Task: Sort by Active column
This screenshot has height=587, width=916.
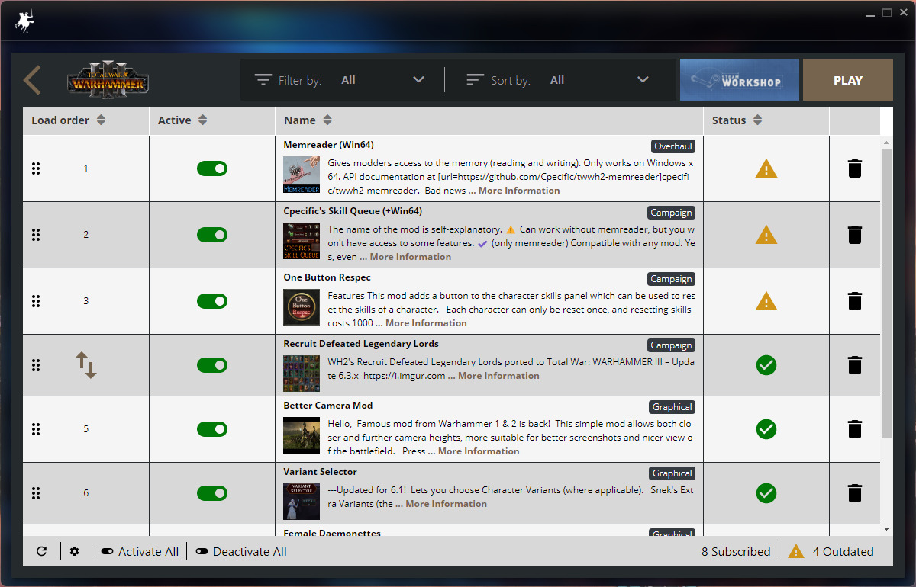Action: pyautogui.click(x=182, y=120)
